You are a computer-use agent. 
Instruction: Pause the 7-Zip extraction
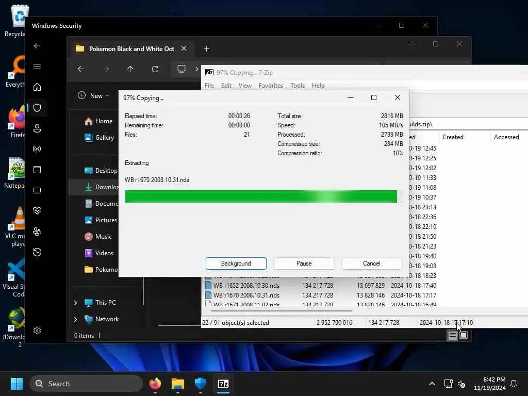[x=304, y=263]
